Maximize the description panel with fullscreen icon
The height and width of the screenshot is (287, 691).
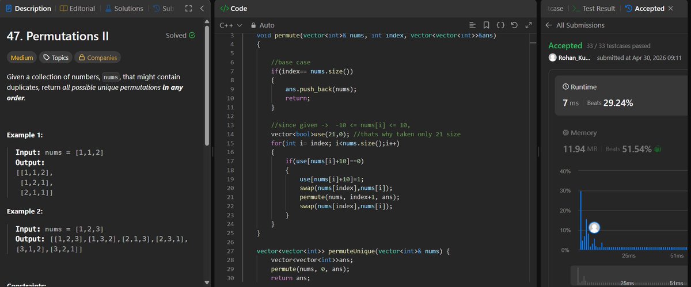[x=188, y=9]
